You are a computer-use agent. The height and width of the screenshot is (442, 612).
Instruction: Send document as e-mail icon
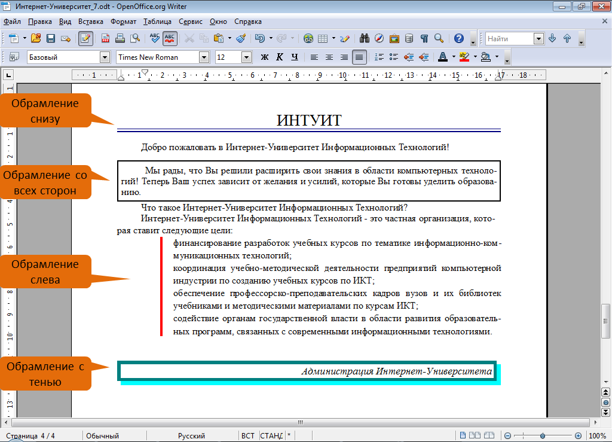pyautogui.click(x=66, y=38)
